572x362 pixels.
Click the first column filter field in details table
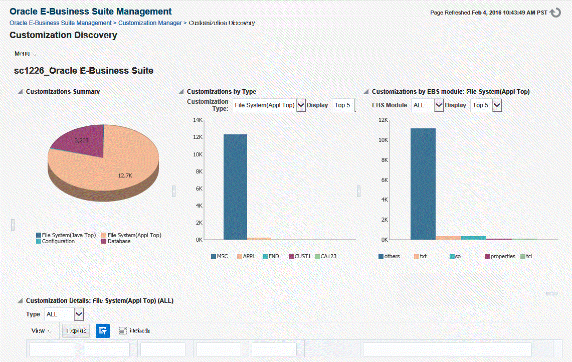[52, 349]
